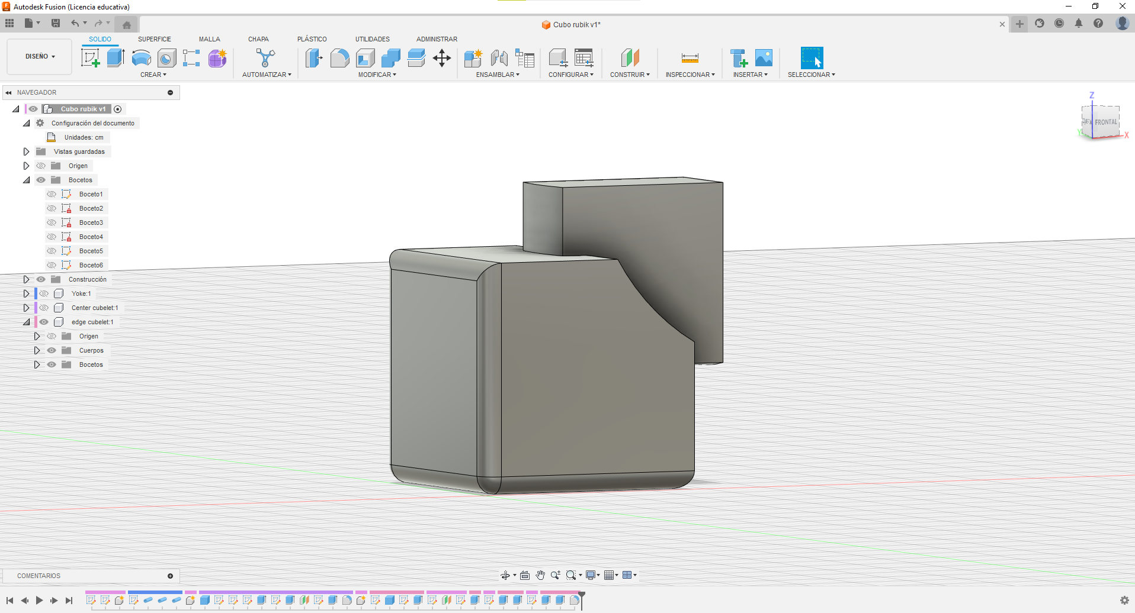Screen dimensions: 1135x613
Task: Expand the Yoke:1 component tree
Action: point(26,293)
